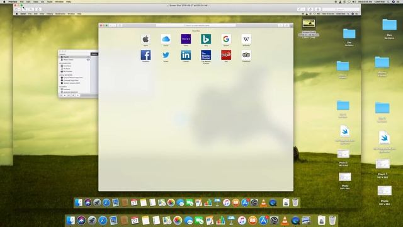Open Bookmarks menu in pictured Safari menu bar
This screenshot has height=227, width=403.
pos(60,14)
